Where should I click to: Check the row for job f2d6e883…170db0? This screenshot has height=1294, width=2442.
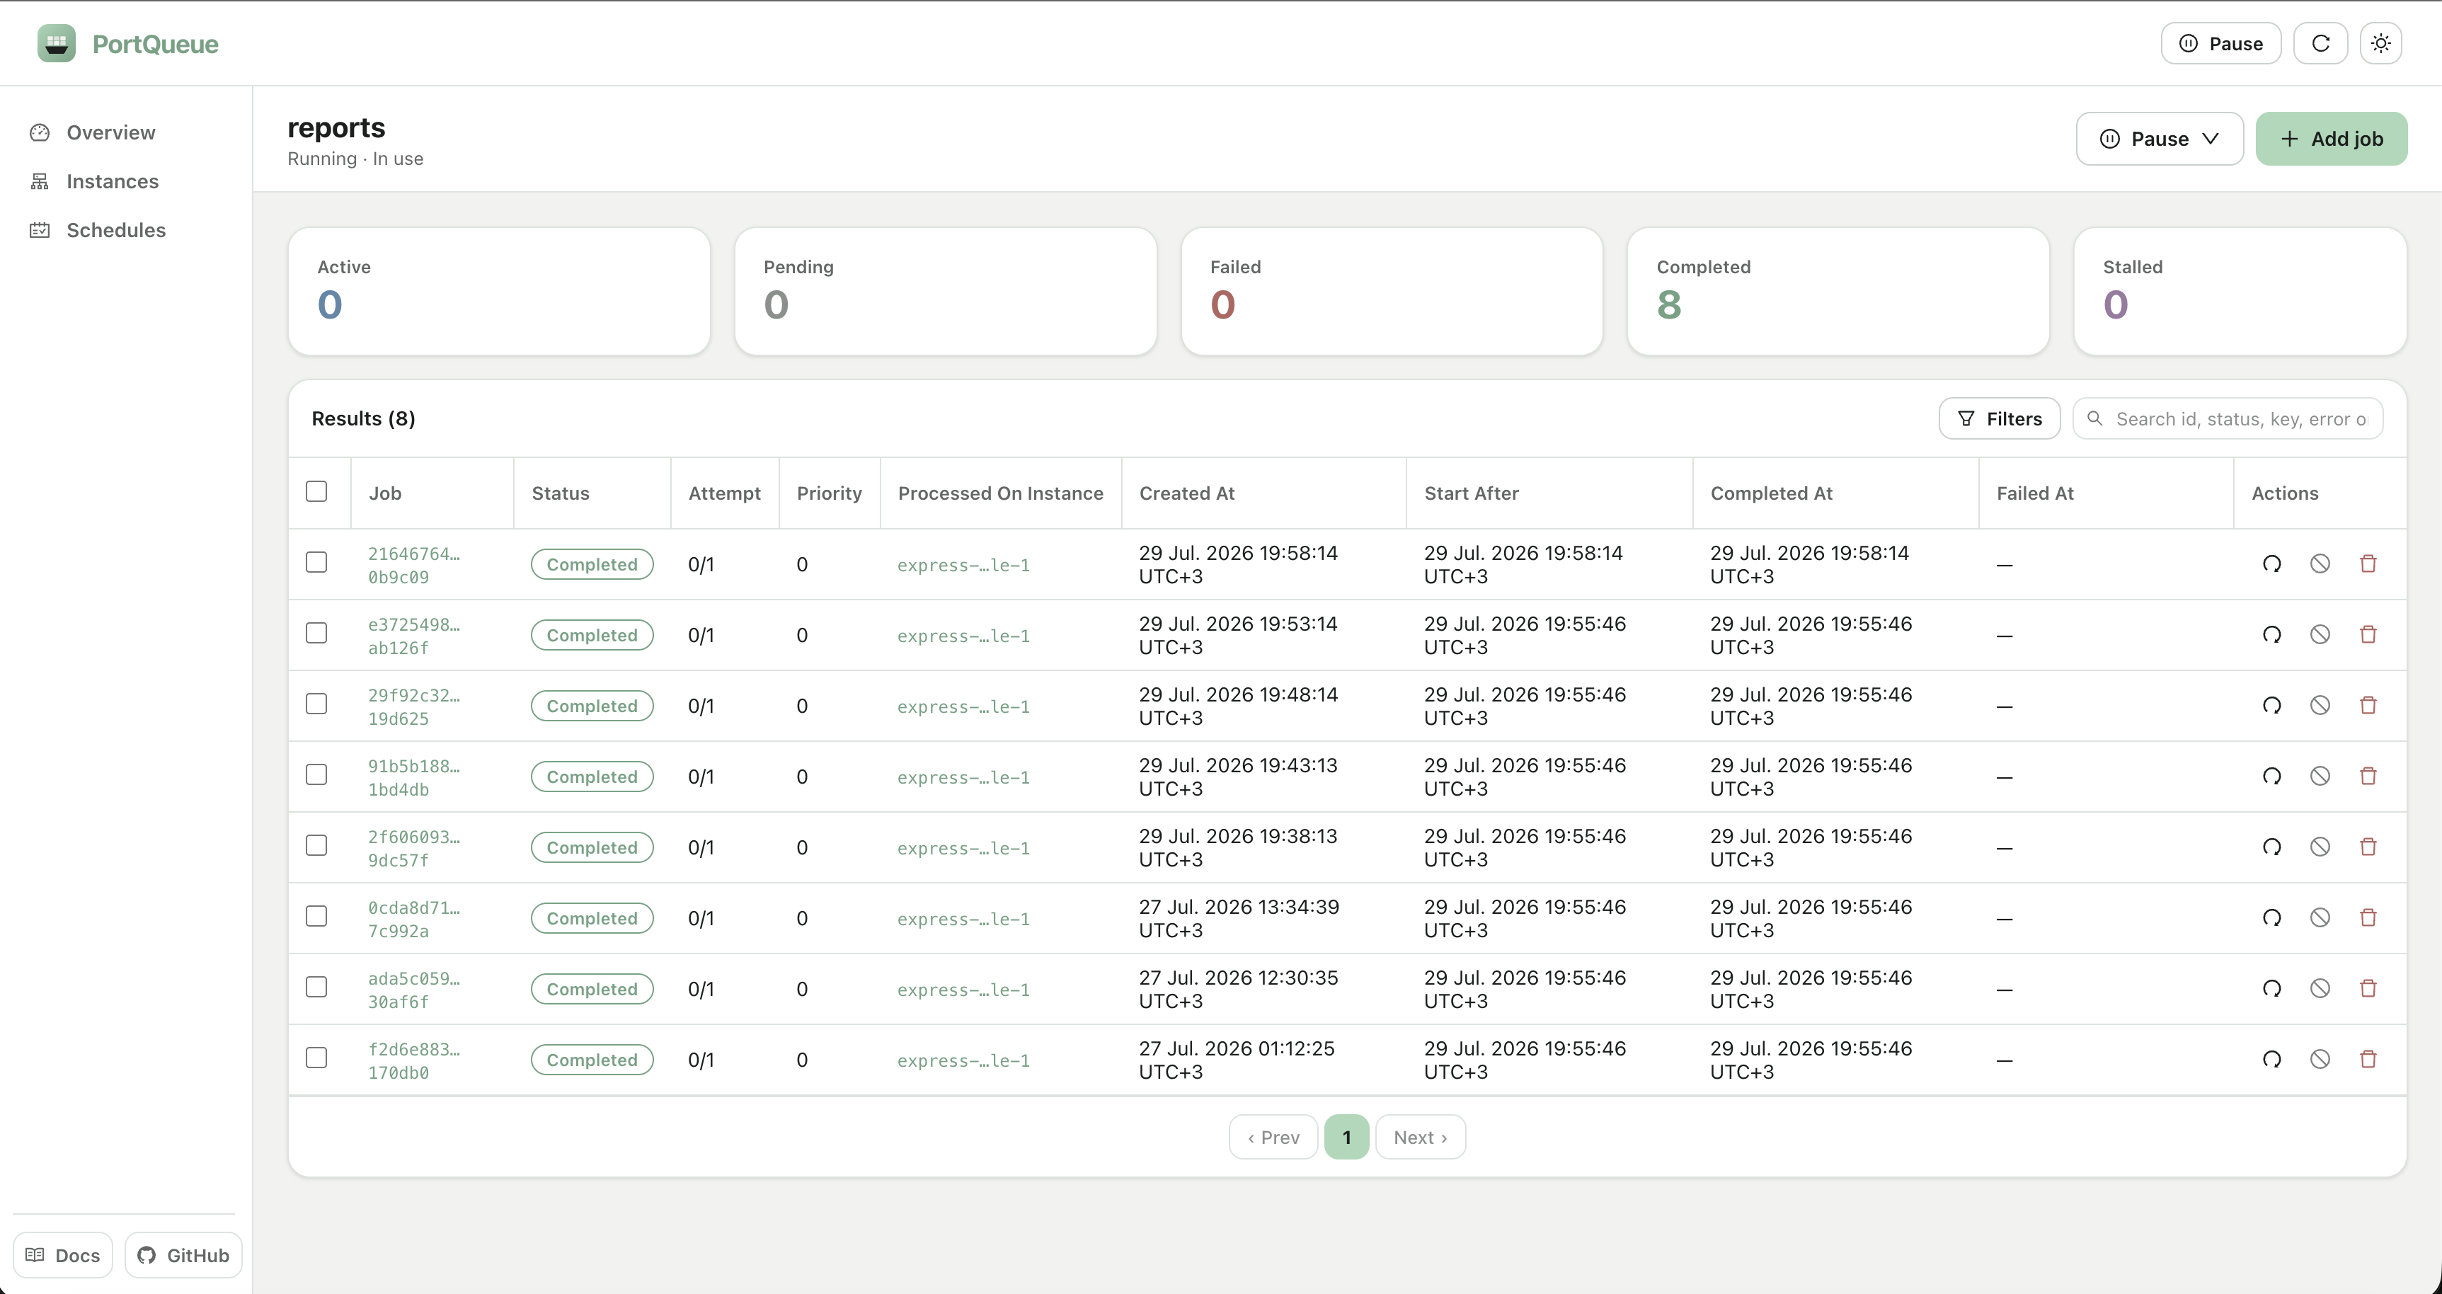point(316,1058)
